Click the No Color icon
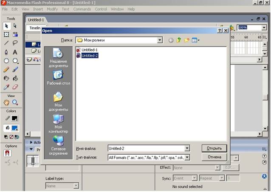The image size is (271, 192). pyautogui.click(x=11, y=137)
